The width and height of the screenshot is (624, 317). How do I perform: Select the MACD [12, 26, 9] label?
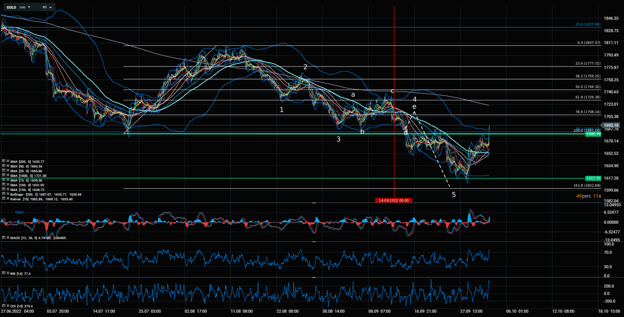tap(38, 238)
